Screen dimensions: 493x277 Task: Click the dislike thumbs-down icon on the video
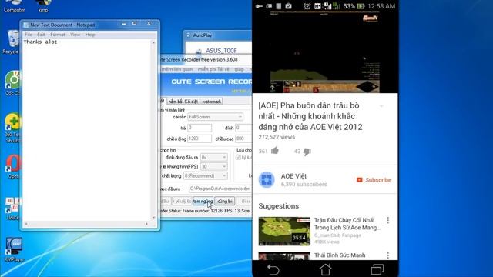(307, 152)
